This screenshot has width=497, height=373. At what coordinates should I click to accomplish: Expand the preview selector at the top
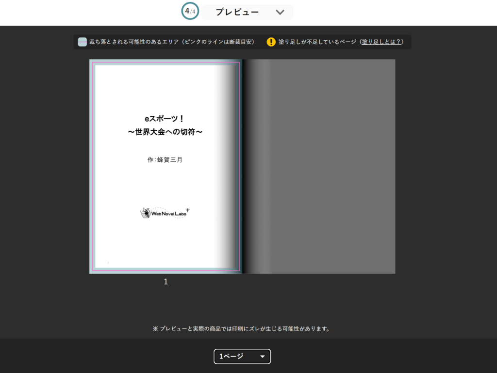click(x=248, y=12)
